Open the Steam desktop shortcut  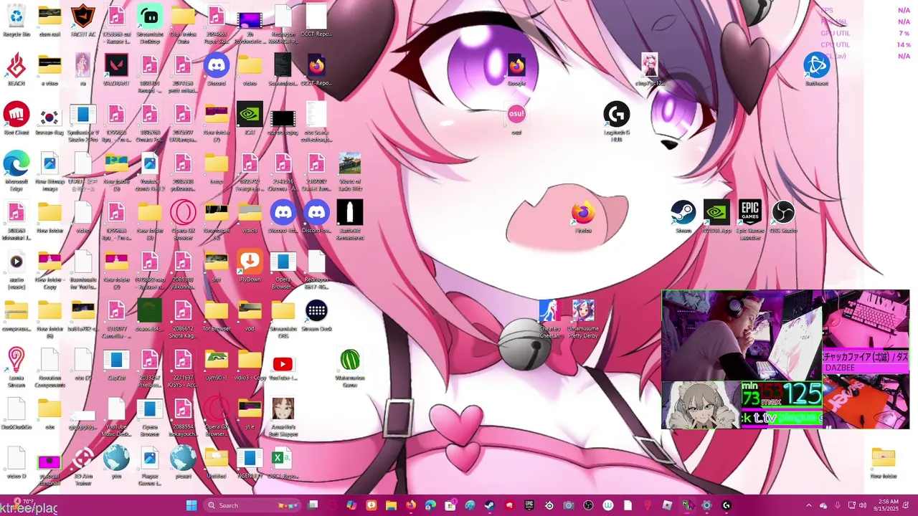click(683, 217)
